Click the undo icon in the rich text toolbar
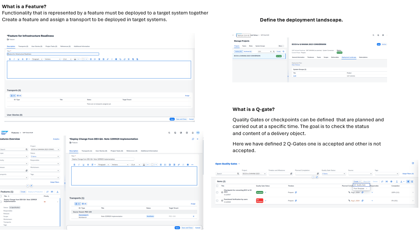This screenshot has height=233, width=419. (120, 59)
